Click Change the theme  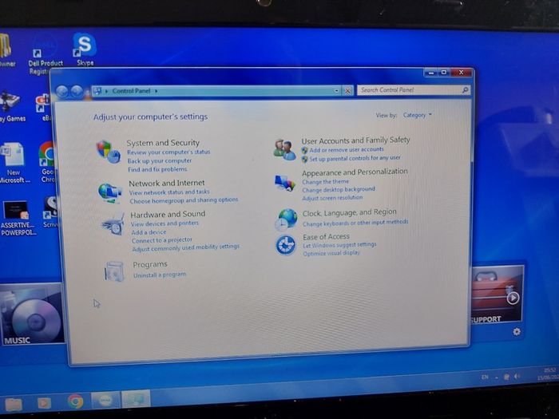[x=326, y=182]
